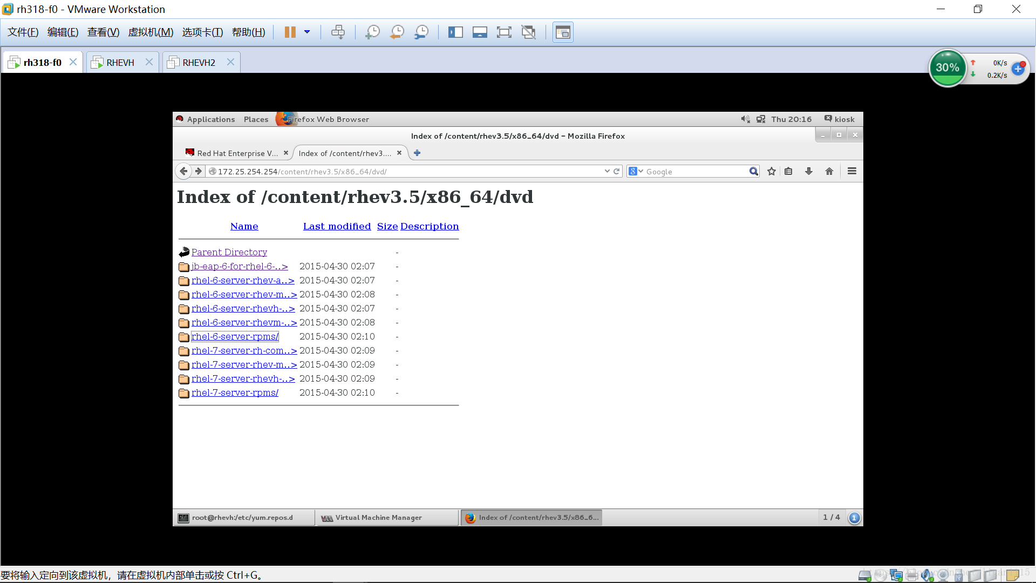The height and width of the screenshot is (583, 1036).
Task: Click the Firefox URL address field
Action: 405,172
